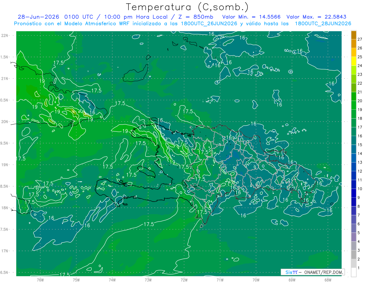The width and height of the screenshot is (368, 284).
Task: Click the "18N" latitude axis label
Action: [5, 208]
